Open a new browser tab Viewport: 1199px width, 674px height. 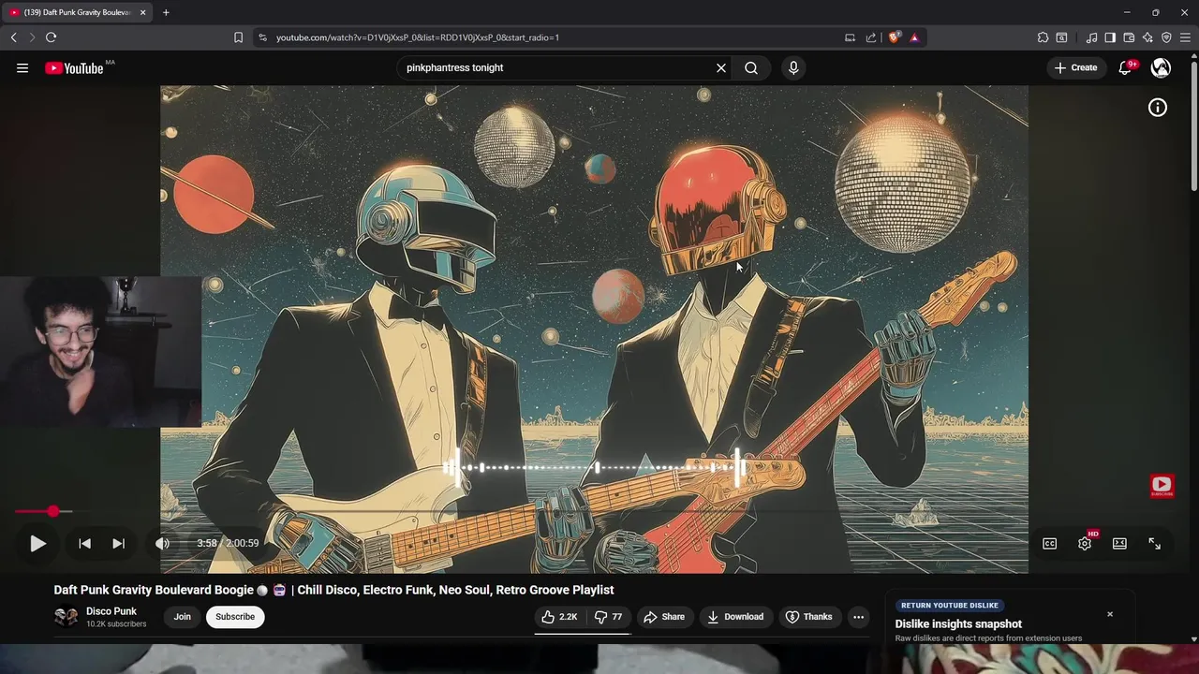[x=166, y=12]
